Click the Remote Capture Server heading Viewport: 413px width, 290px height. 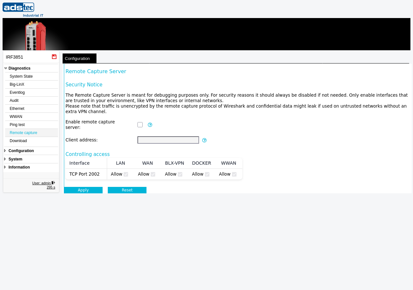(96, 72)
